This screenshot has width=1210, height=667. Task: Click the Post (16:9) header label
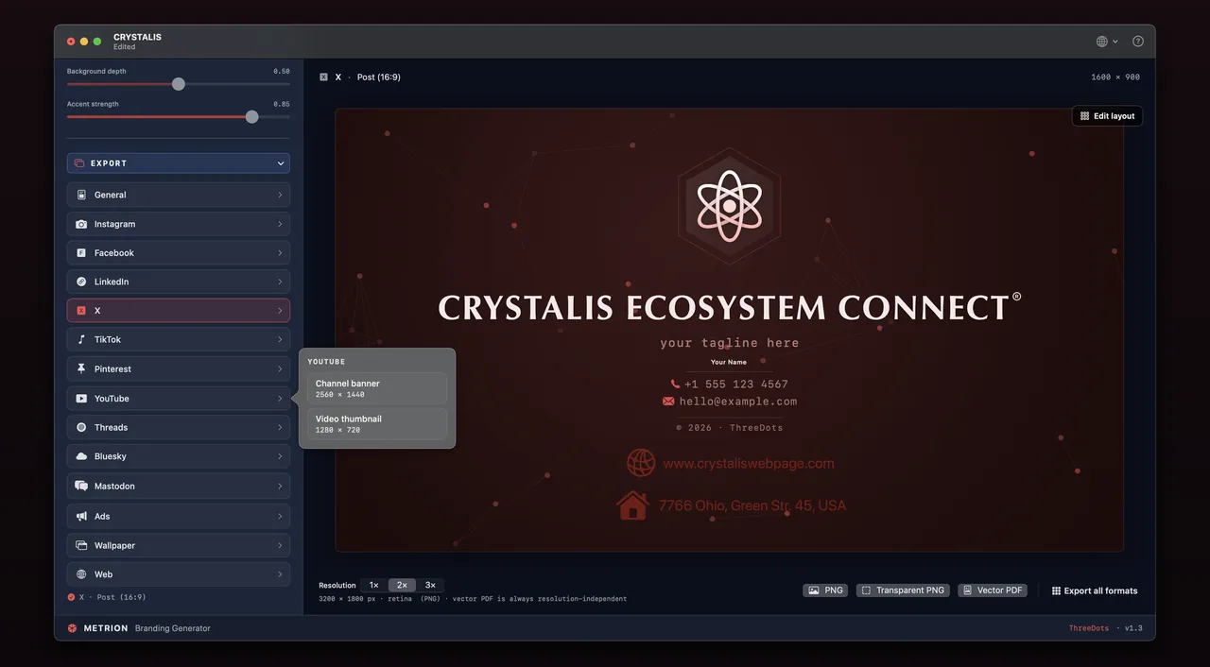378,77
